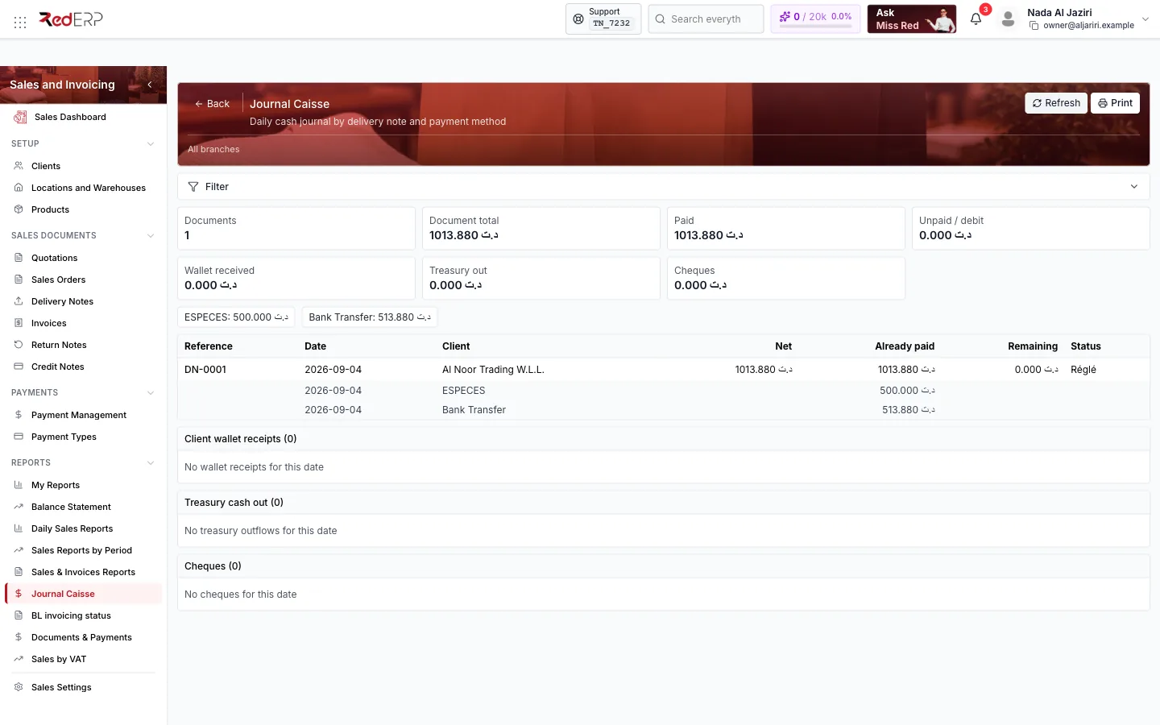Open Sales Reports by Period
The width and height of the screenshot is (1160, 725).
click(x=81, y=550)
